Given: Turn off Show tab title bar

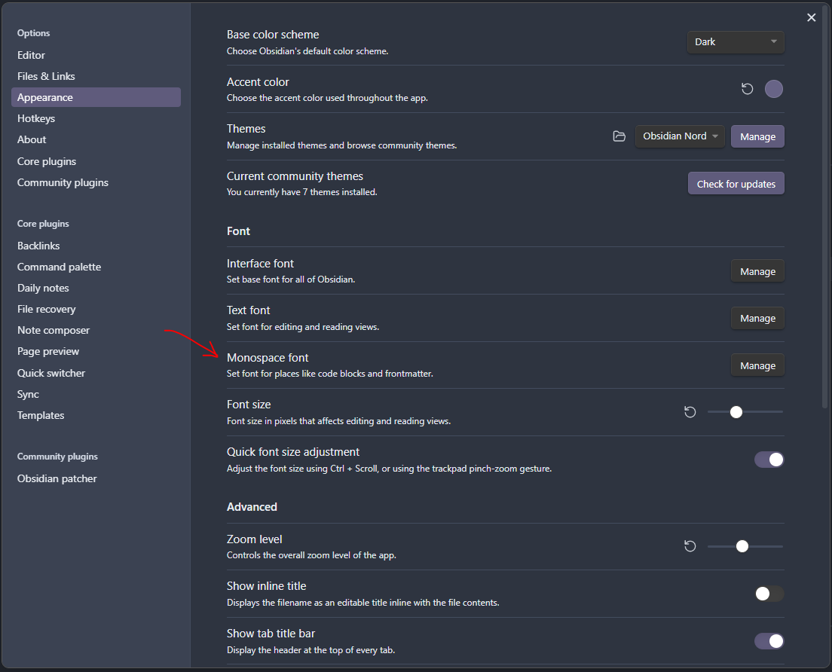Looking at the screenshot, I should coord(769,641).
